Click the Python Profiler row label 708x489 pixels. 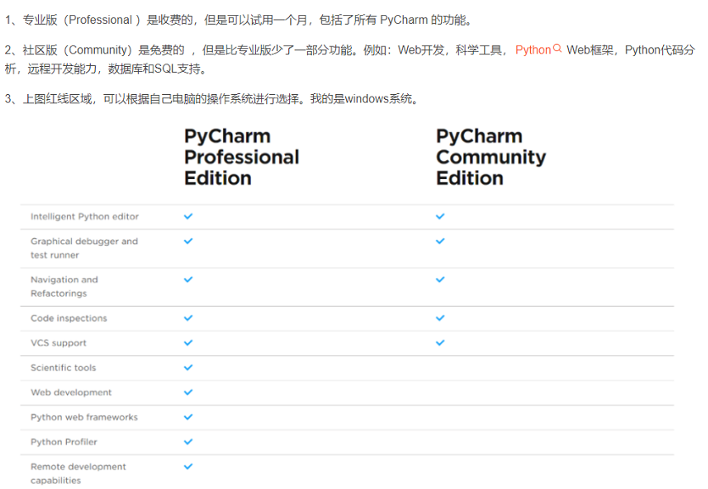pyautogui.click(x=64, y=442)
